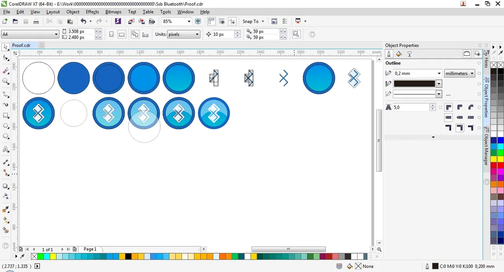This screenshot has height=272, width=504.
Task: Open the A4 page size dropdown
Action: 56,34
